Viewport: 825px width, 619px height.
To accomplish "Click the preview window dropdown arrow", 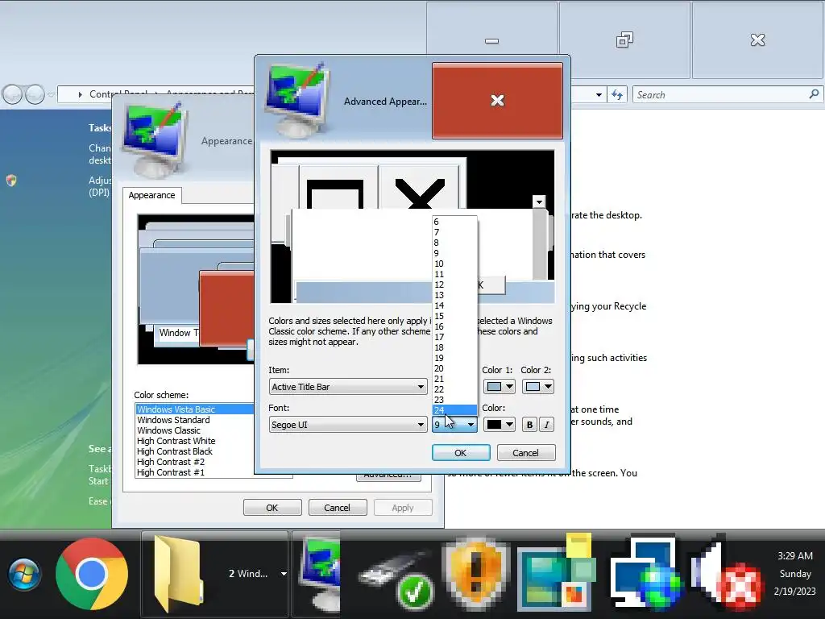I will point(539,201).
